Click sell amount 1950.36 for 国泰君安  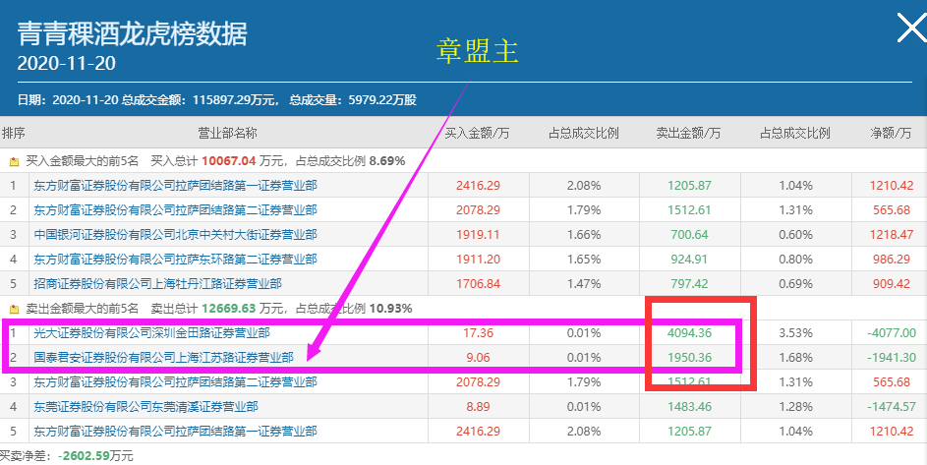(x=689, y=357)
